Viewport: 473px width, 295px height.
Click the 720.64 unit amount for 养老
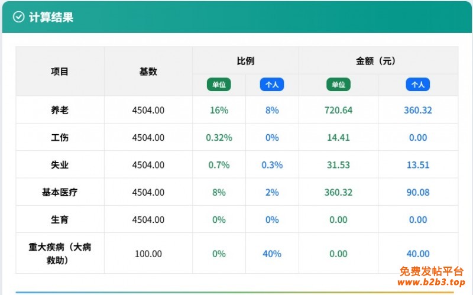[x=338, y=110]
